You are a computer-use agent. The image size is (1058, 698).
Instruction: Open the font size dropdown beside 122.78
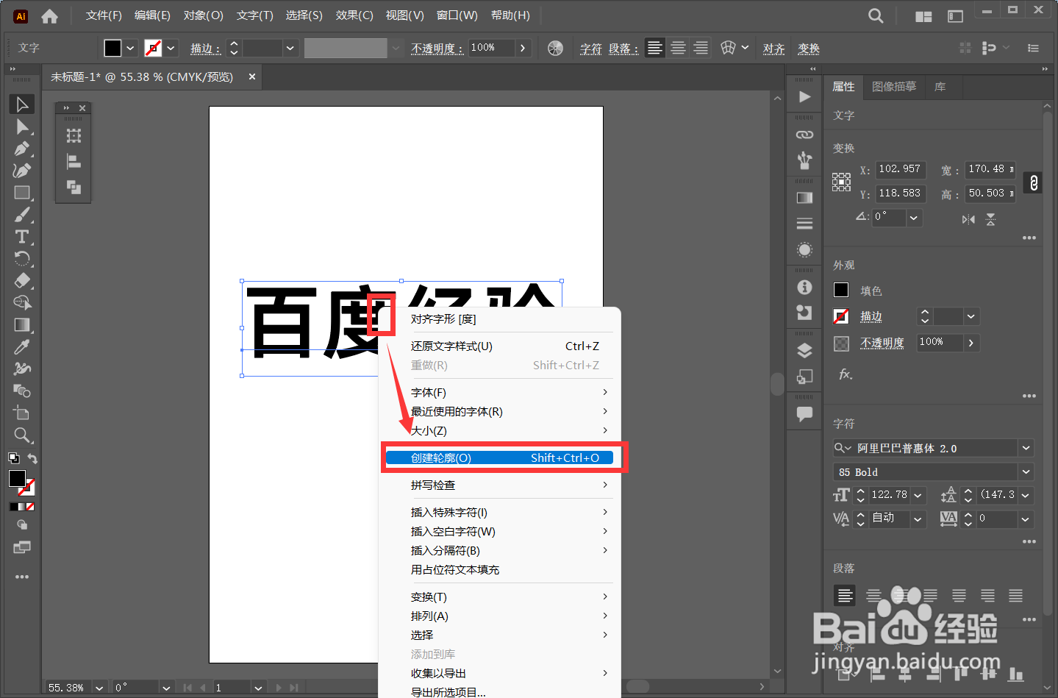918,495
